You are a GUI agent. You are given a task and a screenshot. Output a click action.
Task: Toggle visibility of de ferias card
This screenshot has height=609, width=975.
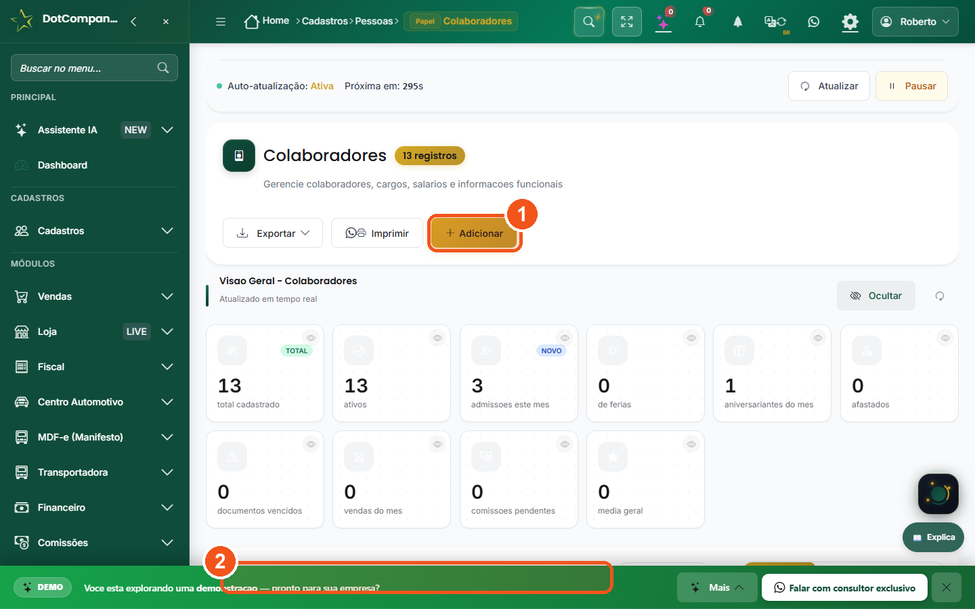691,338
